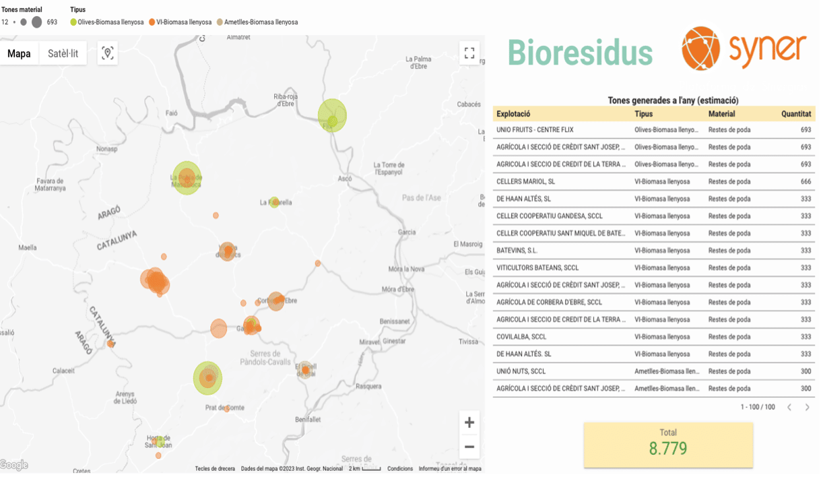The width and height of the screenshot is (823, 477).
Task: Click the 666 quantity value
Action: tap(805, 181)
